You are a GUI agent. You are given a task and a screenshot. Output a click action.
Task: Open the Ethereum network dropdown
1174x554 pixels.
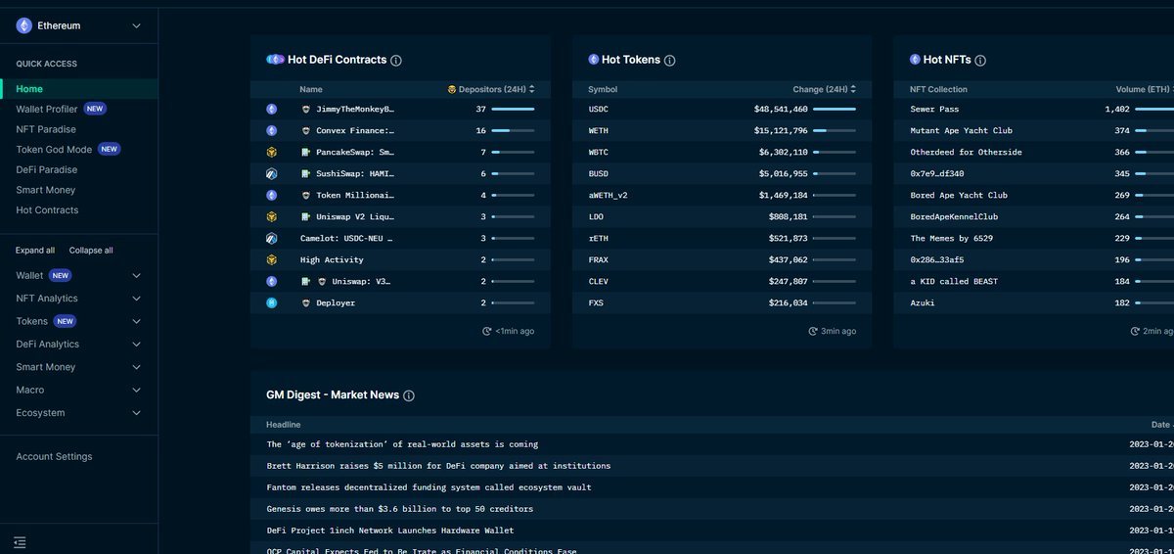click(136, 26)
